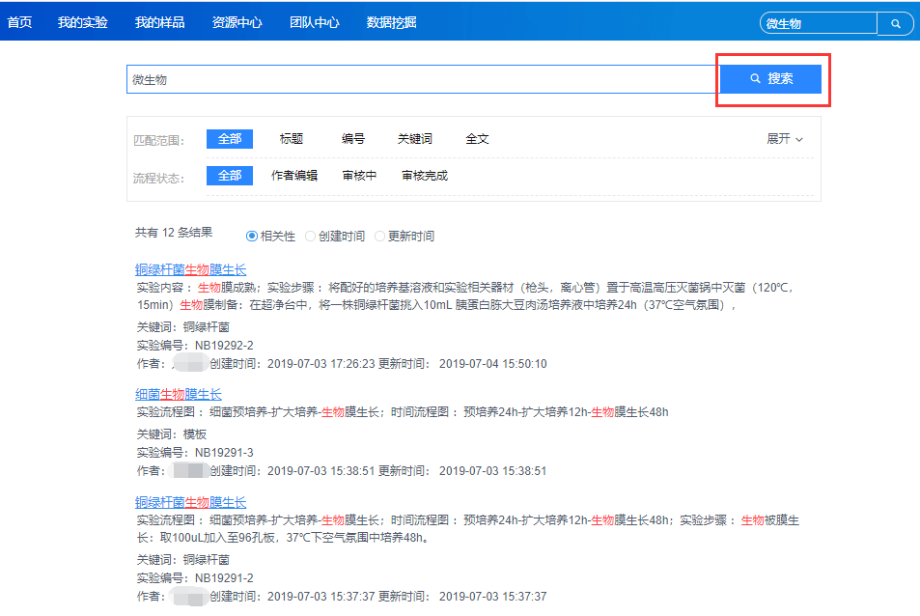The image size is (920, 616).
Task: Go to 我的样品 in navigation
Action: point(159,22)
